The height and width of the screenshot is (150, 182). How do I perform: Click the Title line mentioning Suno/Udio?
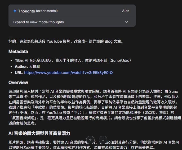(73, 60)
